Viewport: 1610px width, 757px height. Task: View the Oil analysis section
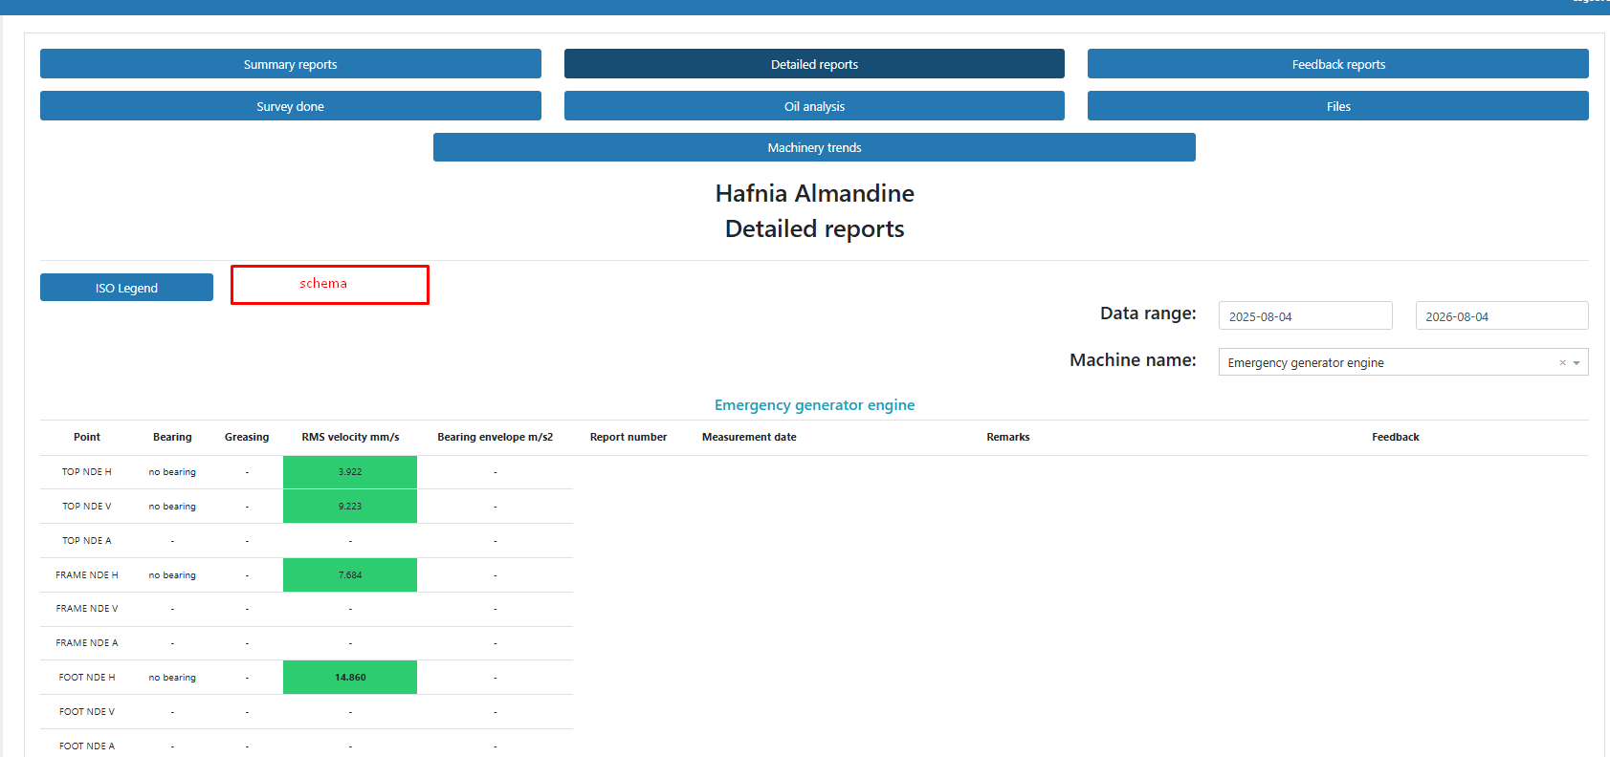(x=814, y=106)
